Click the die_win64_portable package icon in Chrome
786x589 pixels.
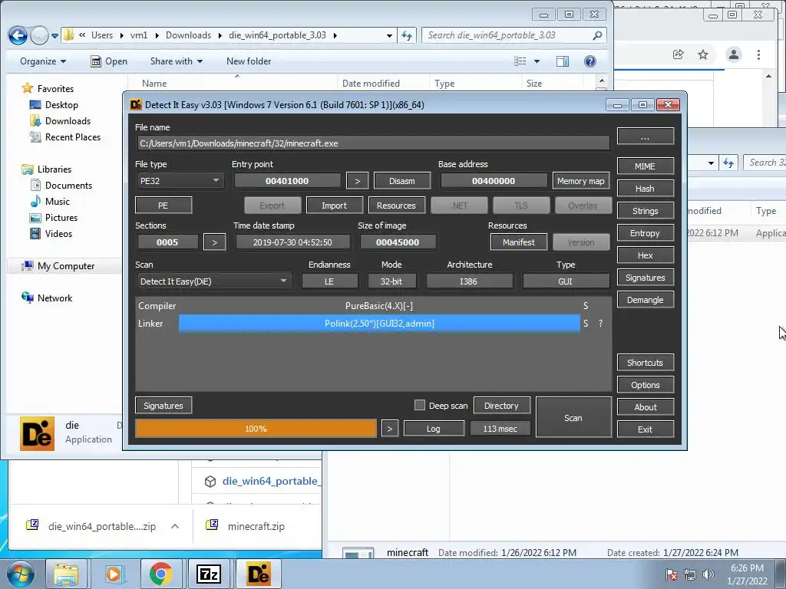pyautogui.click(x=210, y=482)
